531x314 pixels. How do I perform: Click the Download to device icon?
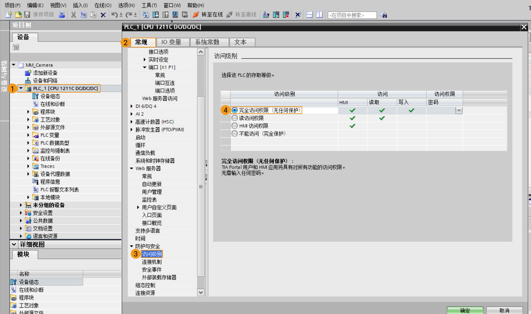(x=155, y=14)
